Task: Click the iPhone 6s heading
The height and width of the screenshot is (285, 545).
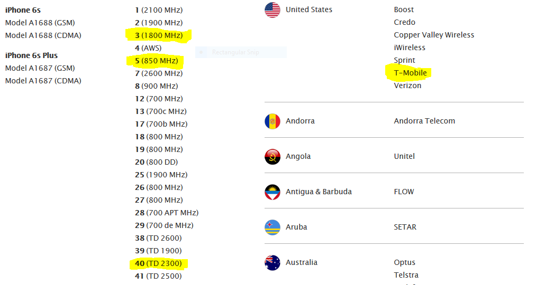Action: (23, 10)
